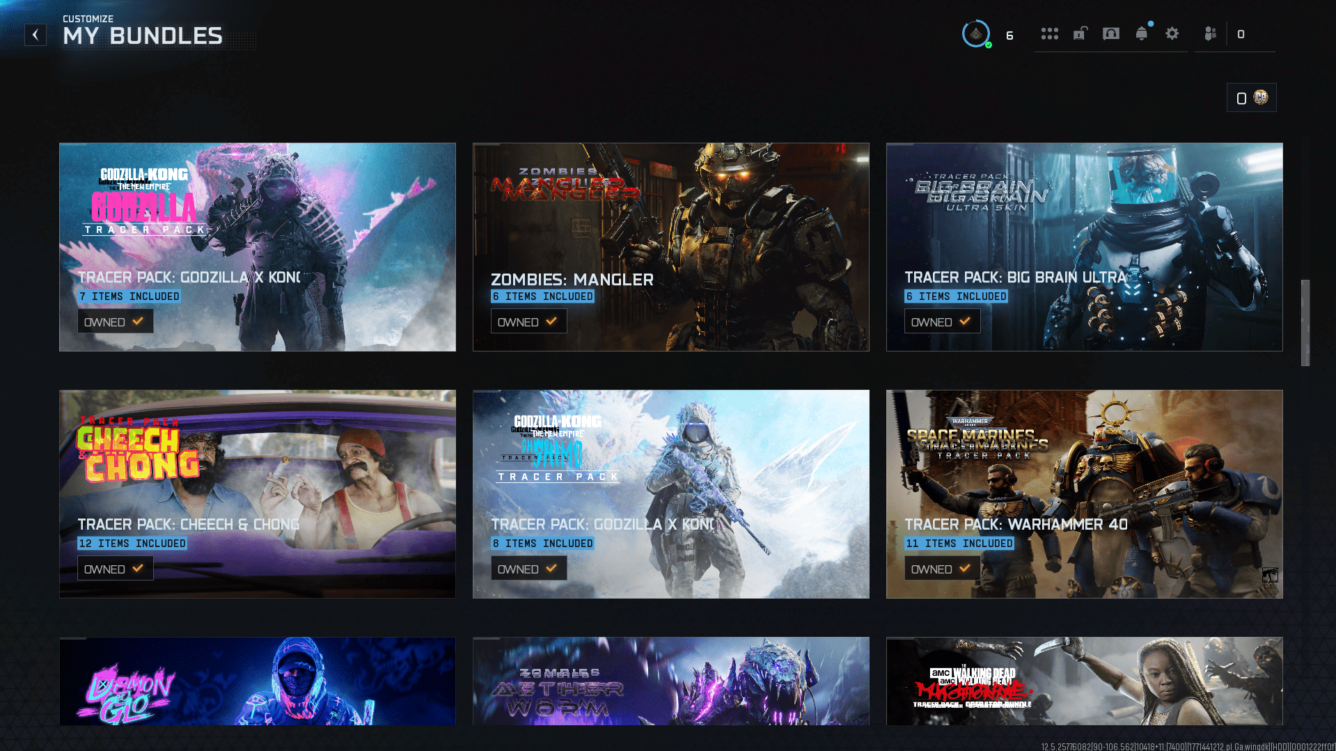Click the '12 Items Included' label
The width and height of the screenshot is (1336, 751).
pyautogui.click(x=132, y=544)
